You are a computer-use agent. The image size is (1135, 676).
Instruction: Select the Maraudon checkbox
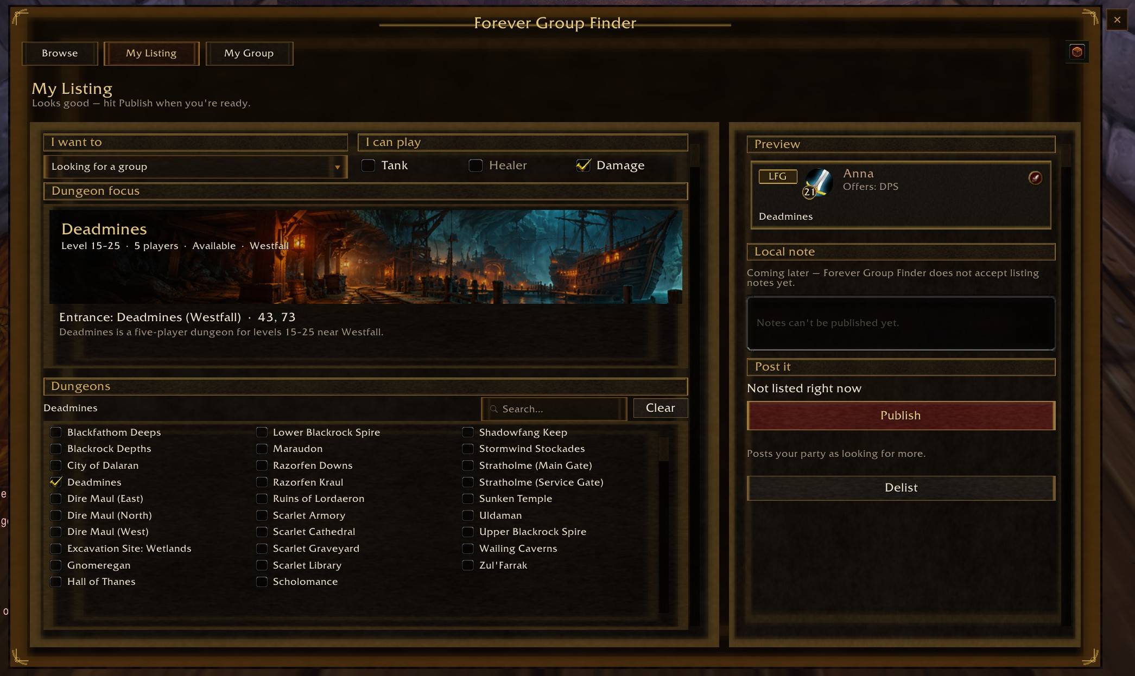coord(262,449)
